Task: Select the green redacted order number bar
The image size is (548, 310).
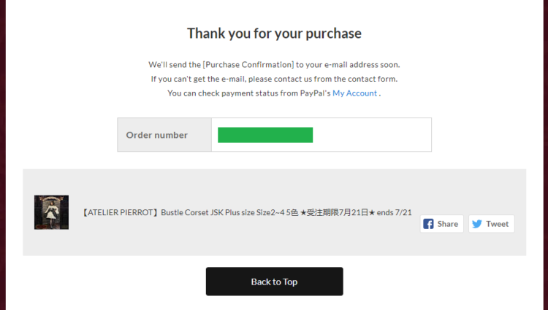Action: (265, 135)
